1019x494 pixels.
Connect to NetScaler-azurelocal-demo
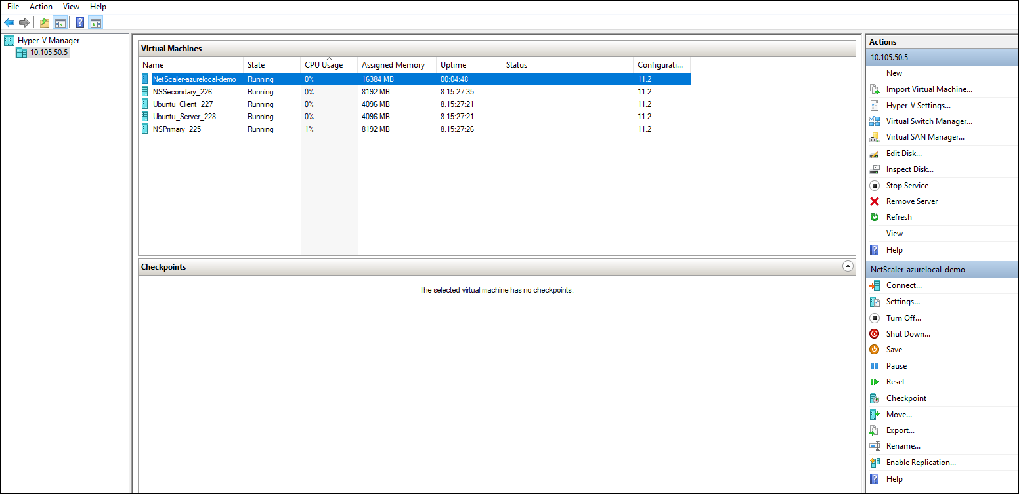pos(904,285)
